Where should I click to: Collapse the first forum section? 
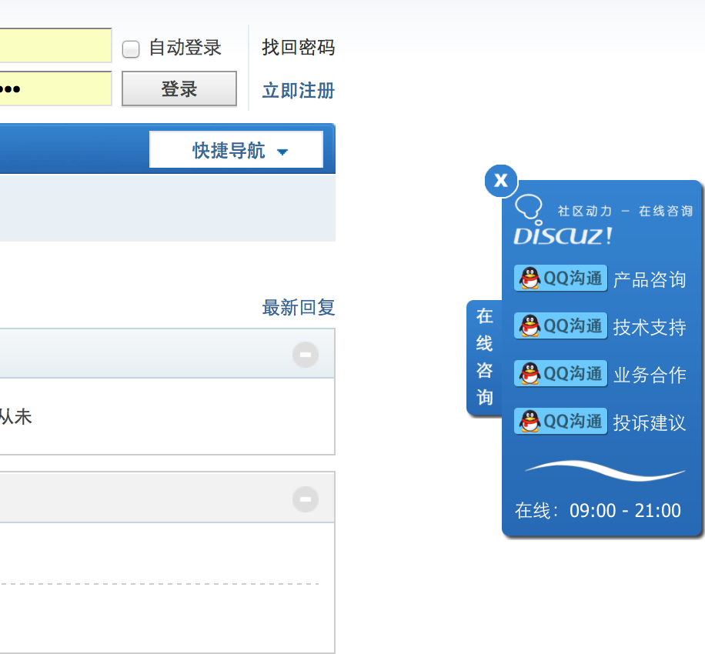(x=306, y=355)
